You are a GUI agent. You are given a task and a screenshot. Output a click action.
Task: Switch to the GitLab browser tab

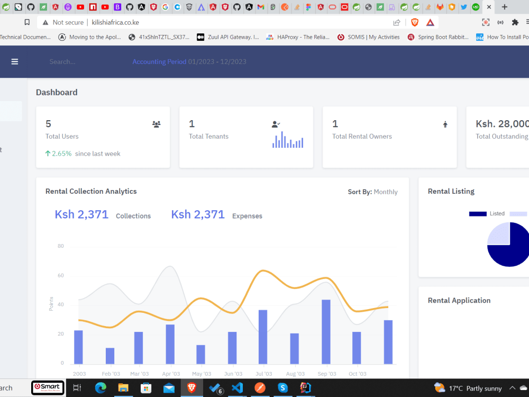[440, 7]
